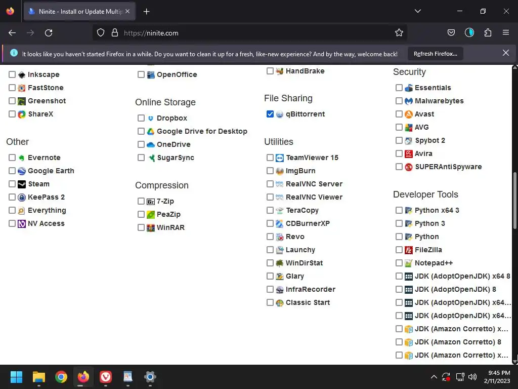Click the WinRAR books icon
Screen dimensions: 518x389
[x=151, y=228]
